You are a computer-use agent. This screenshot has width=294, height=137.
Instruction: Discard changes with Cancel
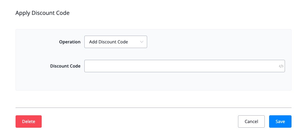[x=251, y=122]
